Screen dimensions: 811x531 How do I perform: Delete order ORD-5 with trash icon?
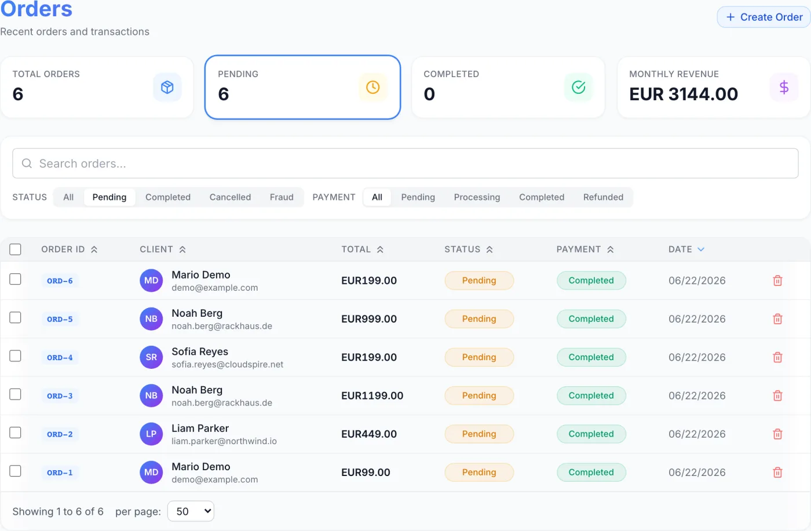coord(777,319)
